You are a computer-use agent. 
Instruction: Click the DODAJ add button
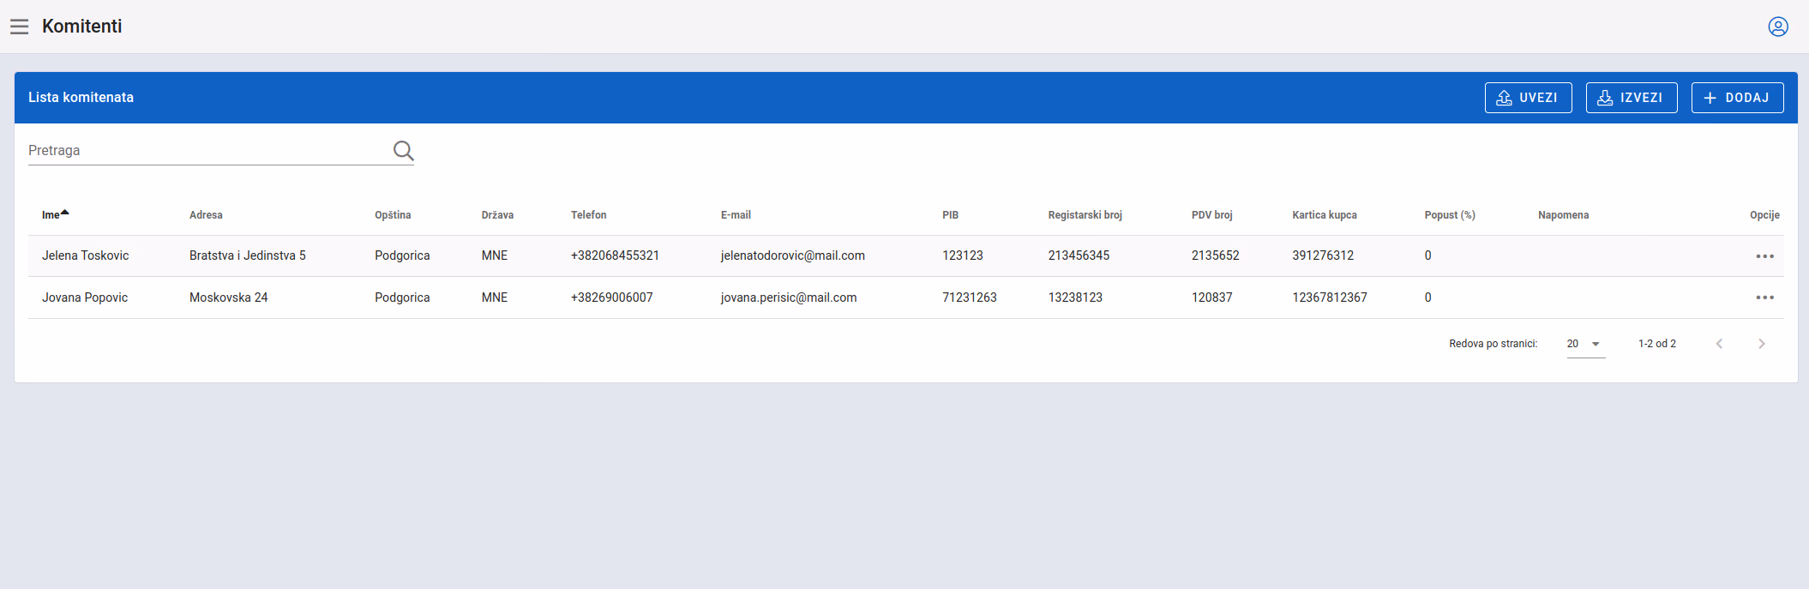pyautogui.click(x=1737, y=98)
